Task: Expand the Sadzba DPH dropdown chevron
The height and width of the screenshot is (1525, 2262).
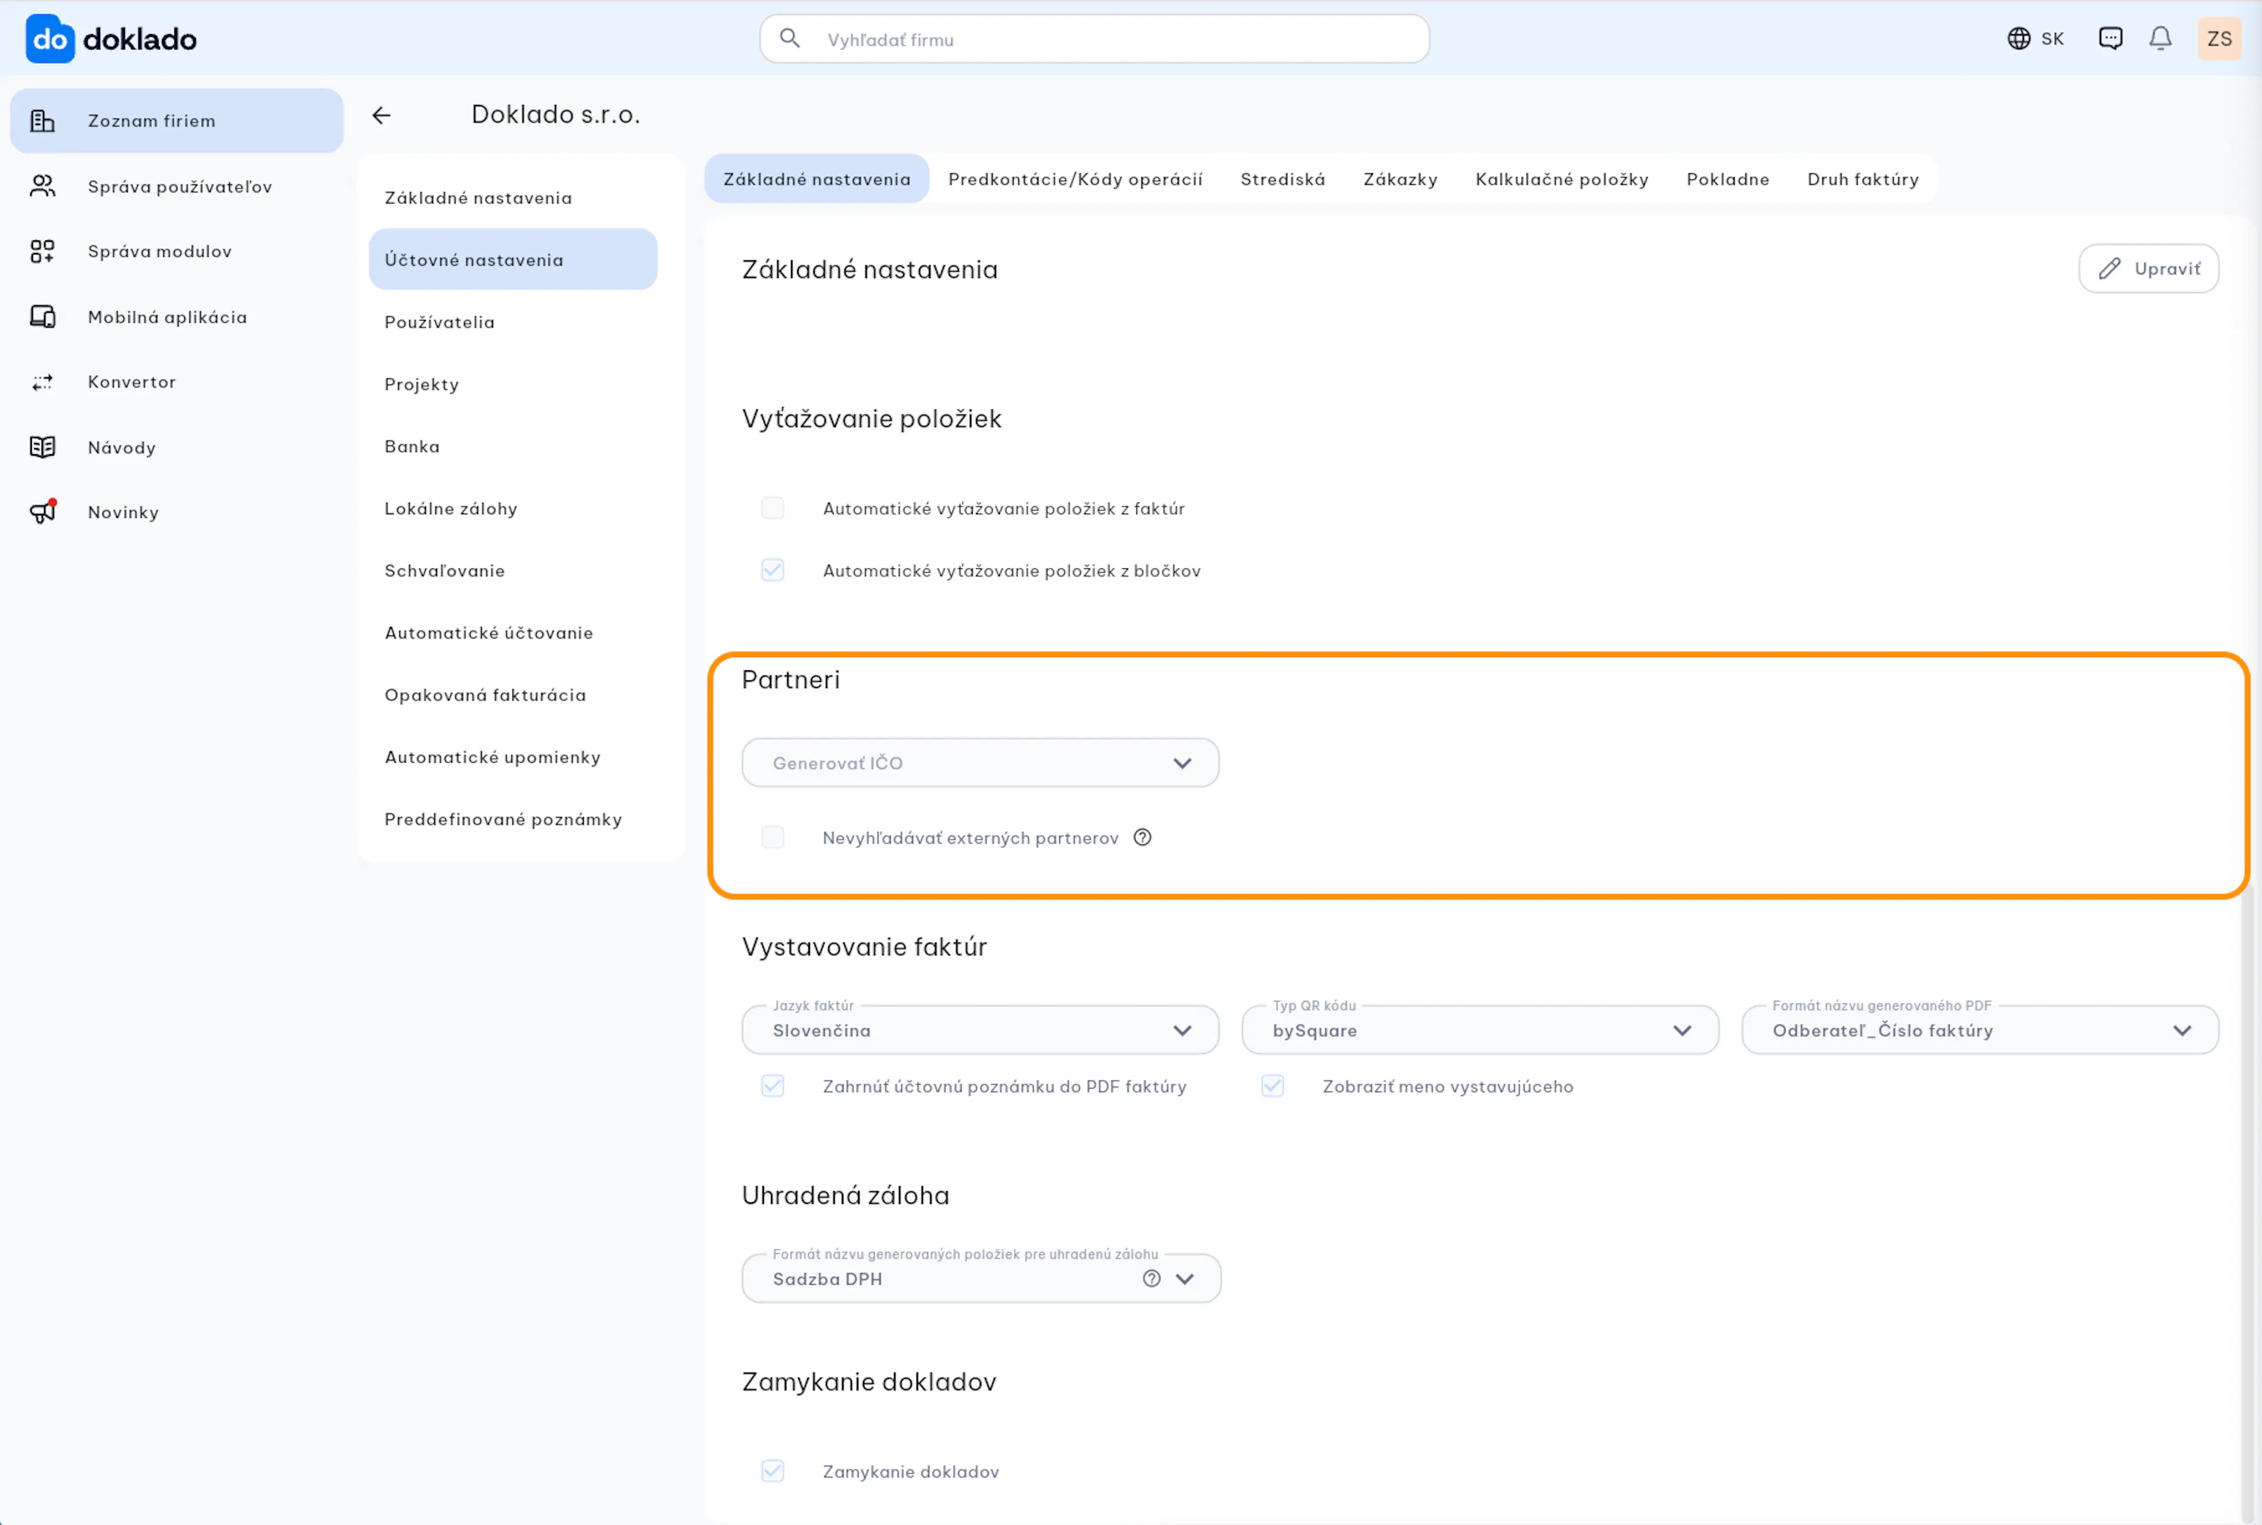Action: click(1185, 1279)
